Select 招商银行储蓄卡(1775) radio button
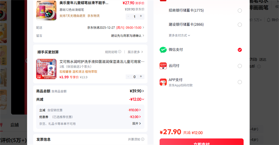The image size is (279, 145). pyautogui.click(x=240, y=11)
